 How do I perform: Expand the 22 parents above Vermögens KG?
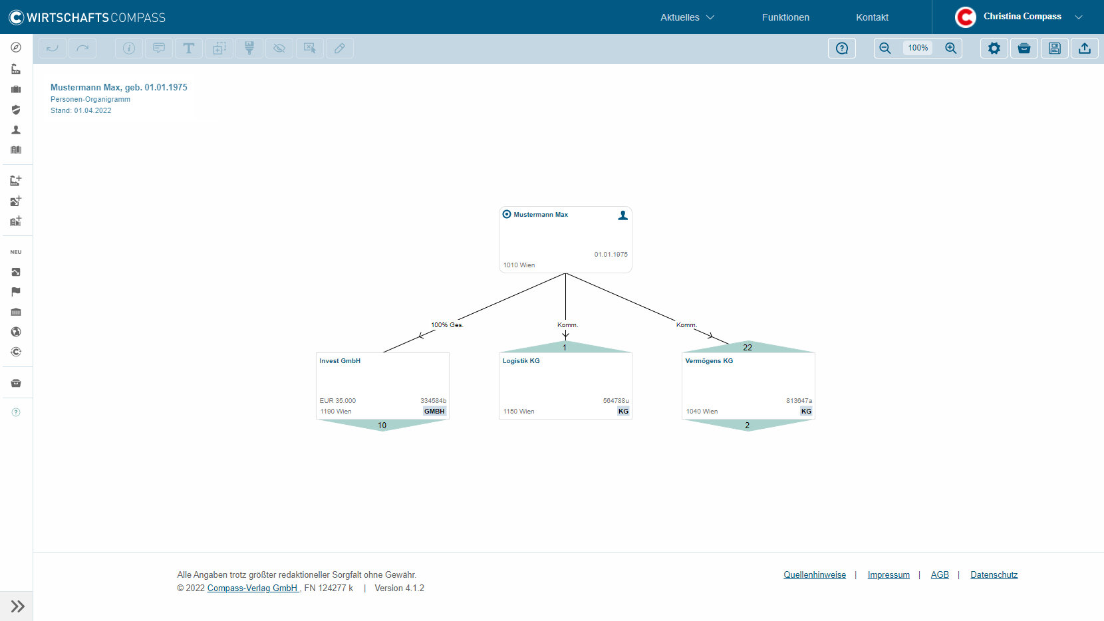[748, 347]
